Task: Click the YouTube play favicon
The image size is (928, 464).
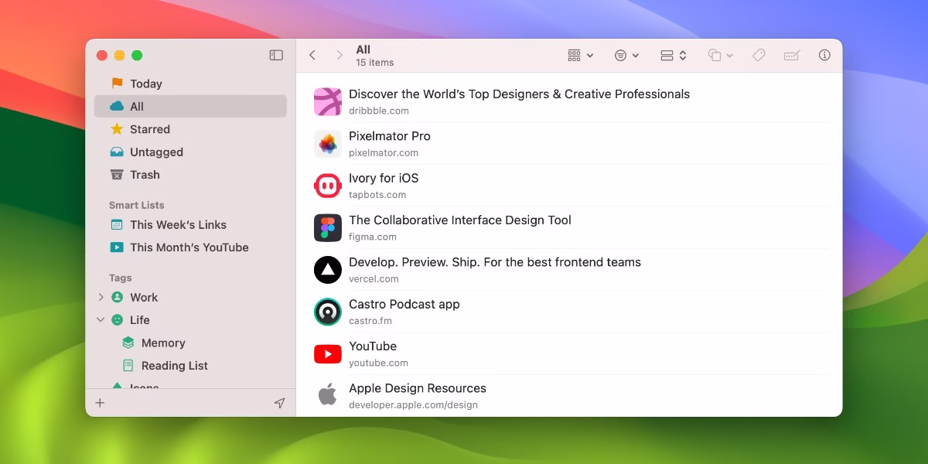Action: coord(328,354)
